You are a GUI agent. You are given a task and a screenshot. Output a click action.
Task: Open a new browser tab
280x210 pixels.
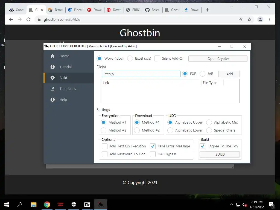(x=207, y=10)
